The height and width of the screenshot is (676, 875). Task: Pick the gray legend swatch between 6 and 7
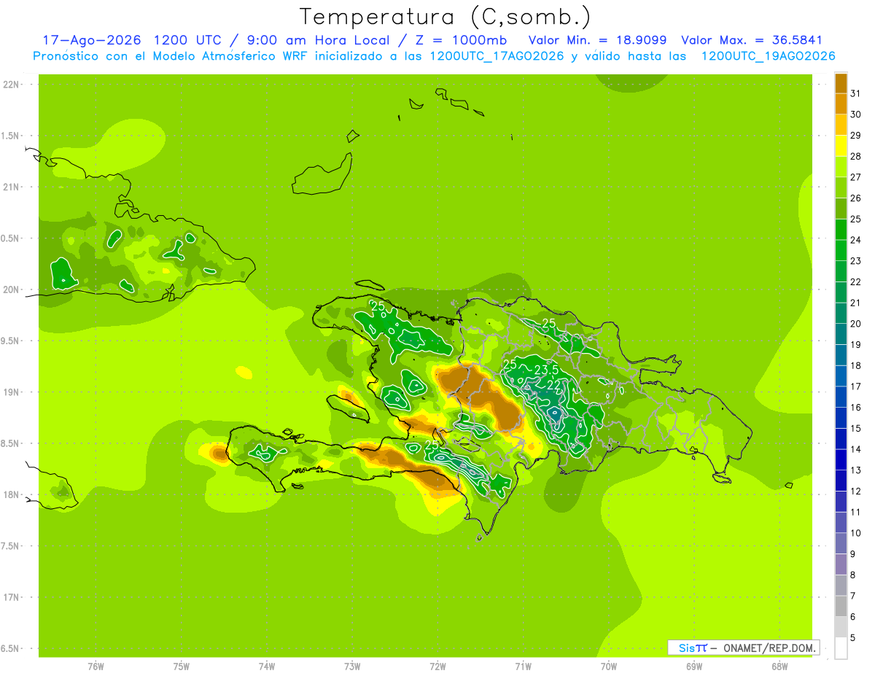[x=841, y=606]
